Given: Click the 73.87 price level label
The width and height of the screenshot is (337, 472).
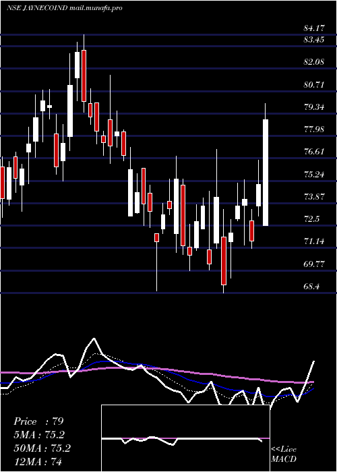Looking at the screenshot, I should [x=314, y=197].
